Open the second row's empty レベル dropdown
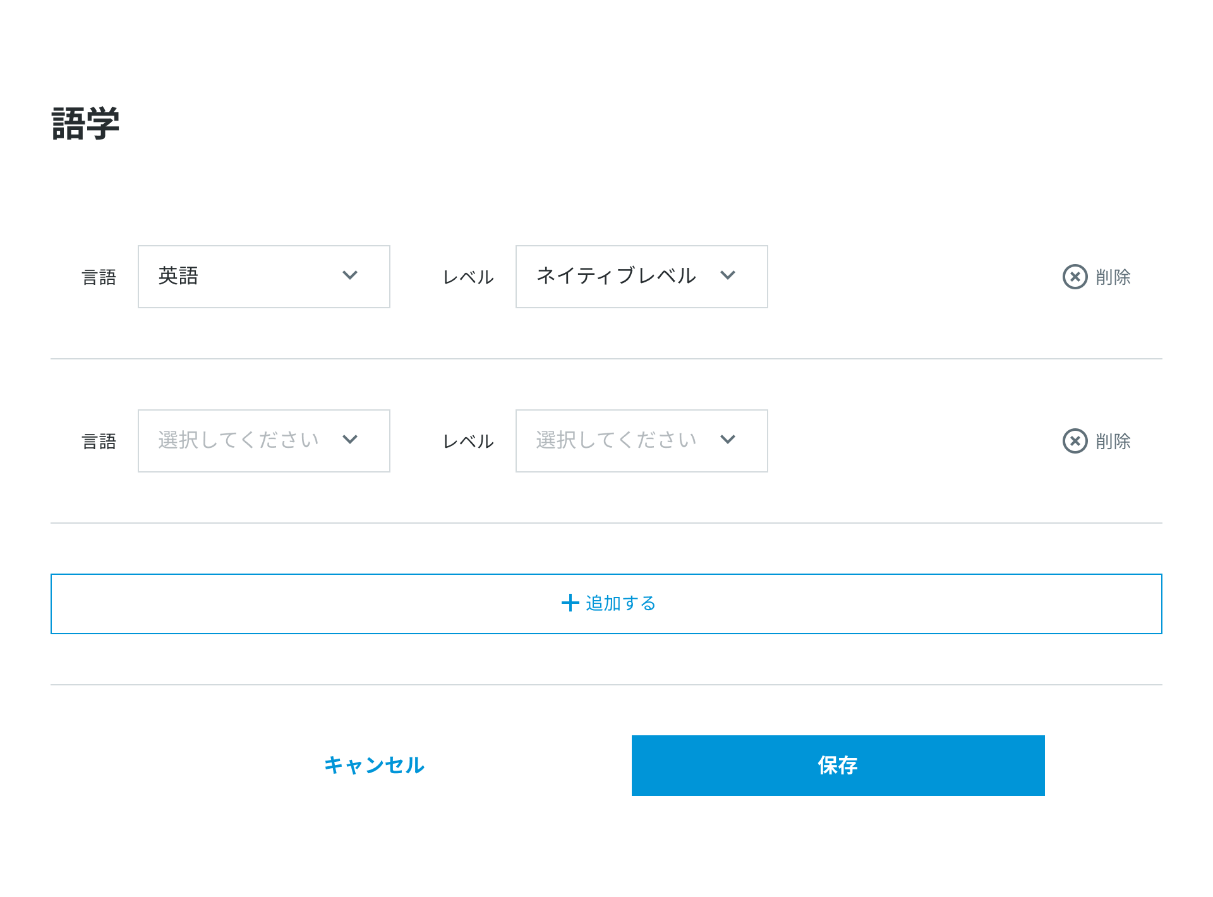1213x897 pixels. [x=642, y=441]
